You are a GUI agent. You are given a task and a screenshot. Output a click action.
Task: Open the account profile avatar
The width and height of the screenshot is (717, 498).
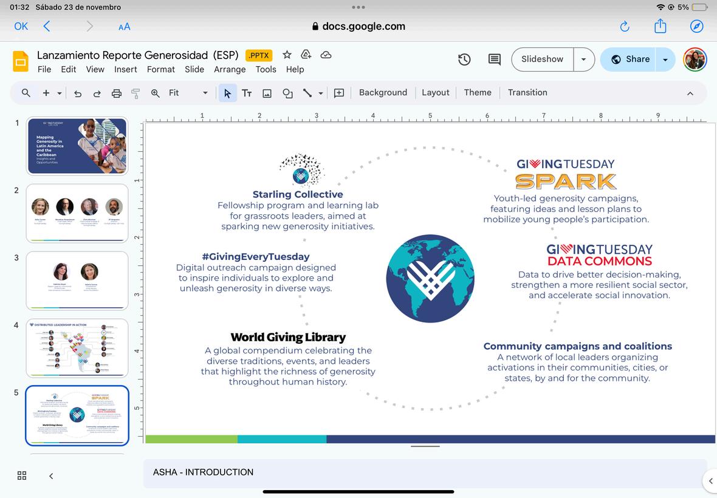click(695, 60)
